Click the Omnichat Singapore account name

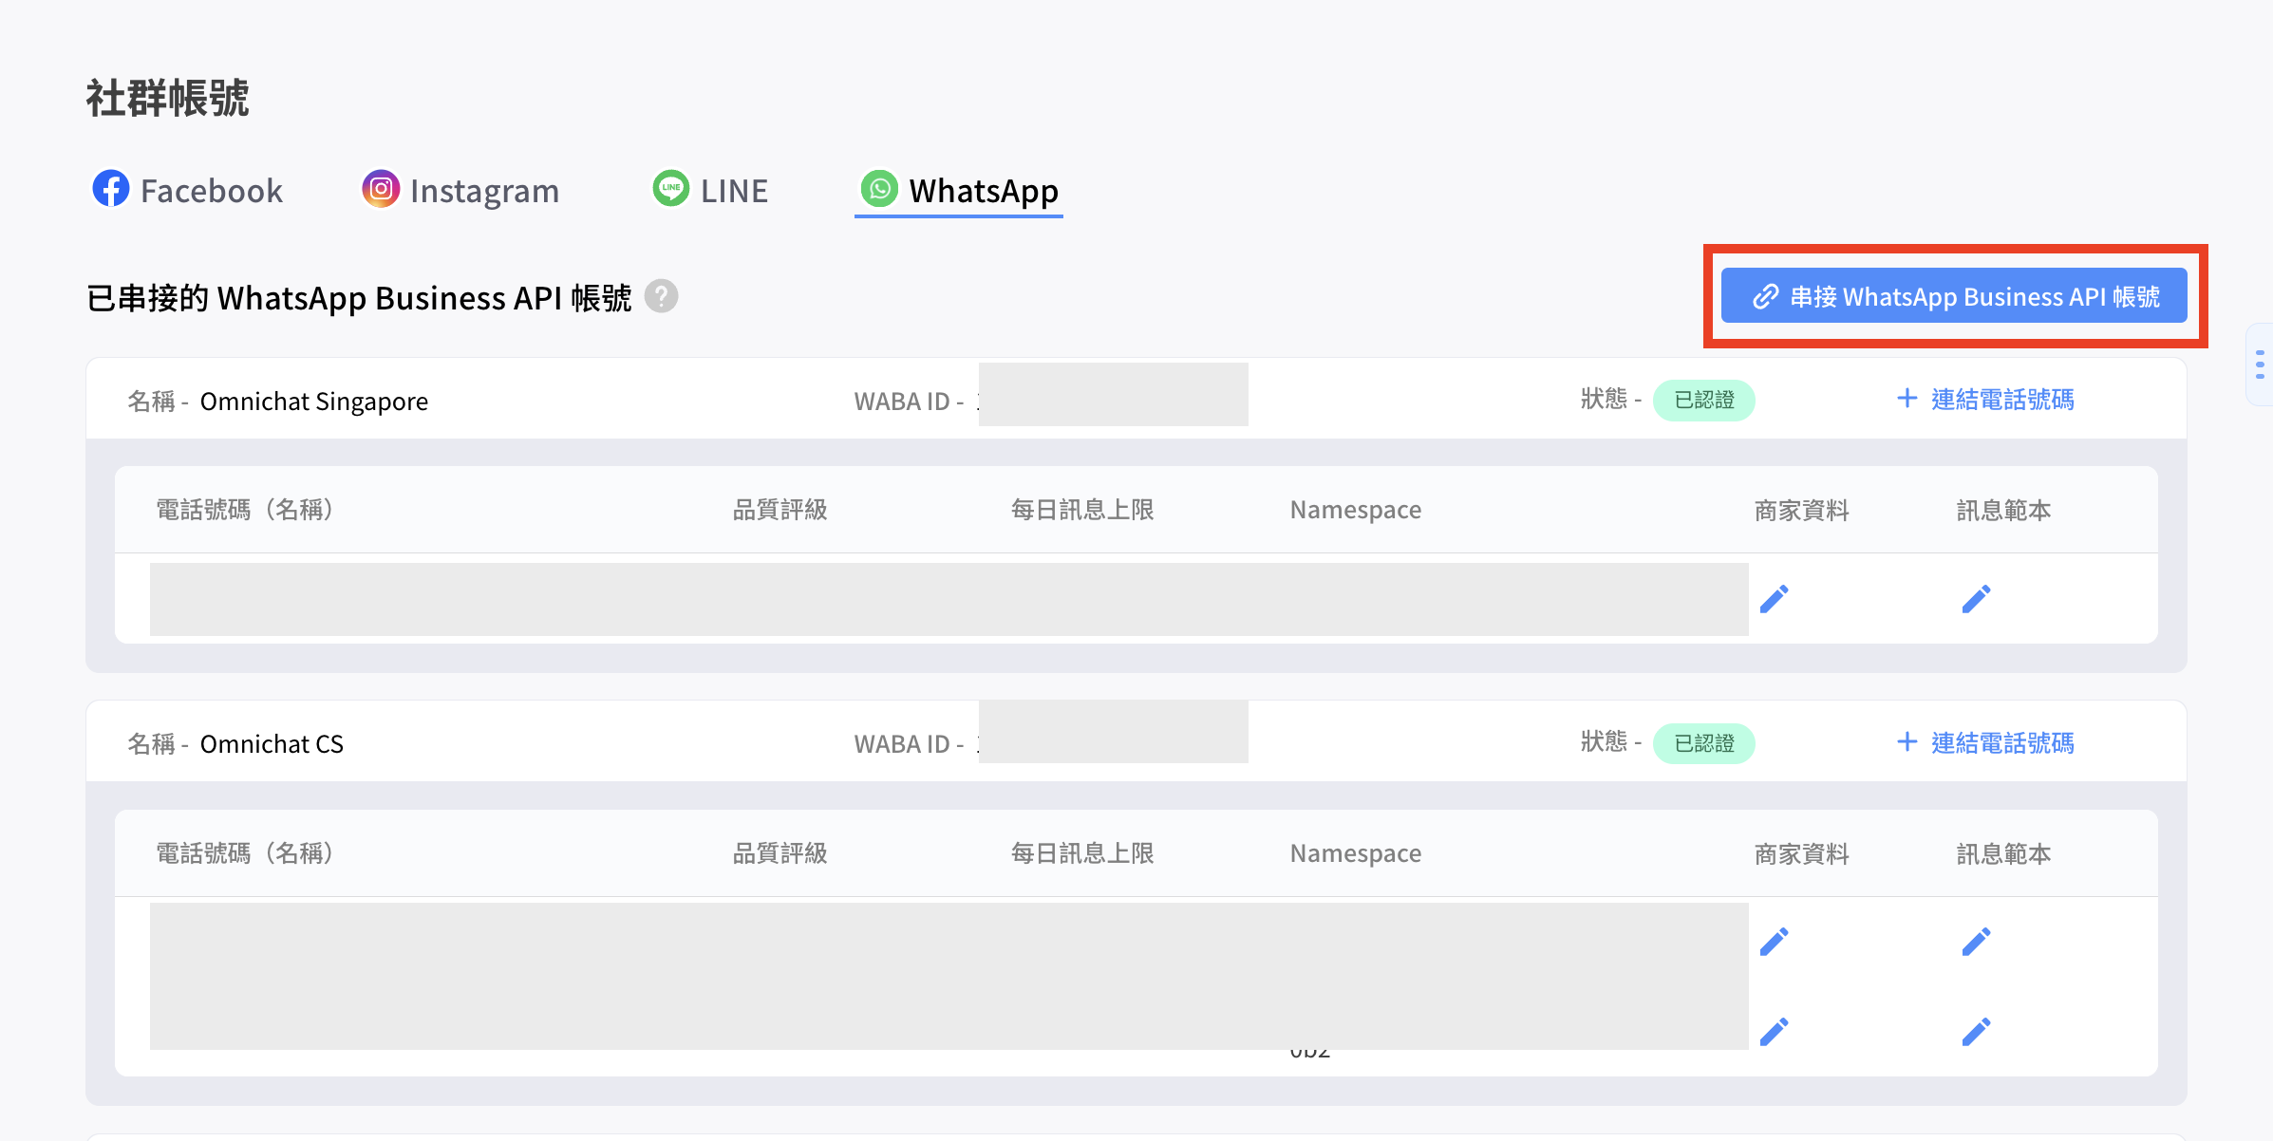click(313, 402)
